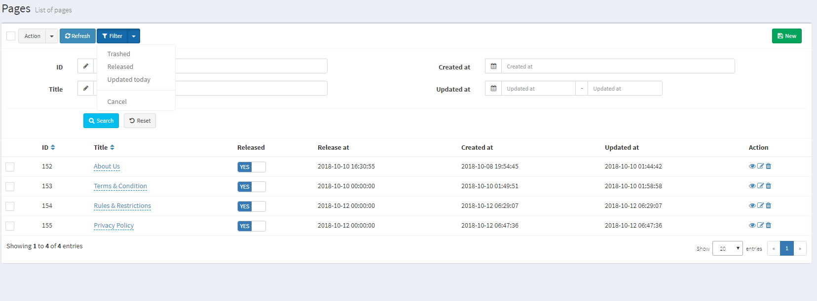Click the view eye icon for About Us

coord(752,166)
